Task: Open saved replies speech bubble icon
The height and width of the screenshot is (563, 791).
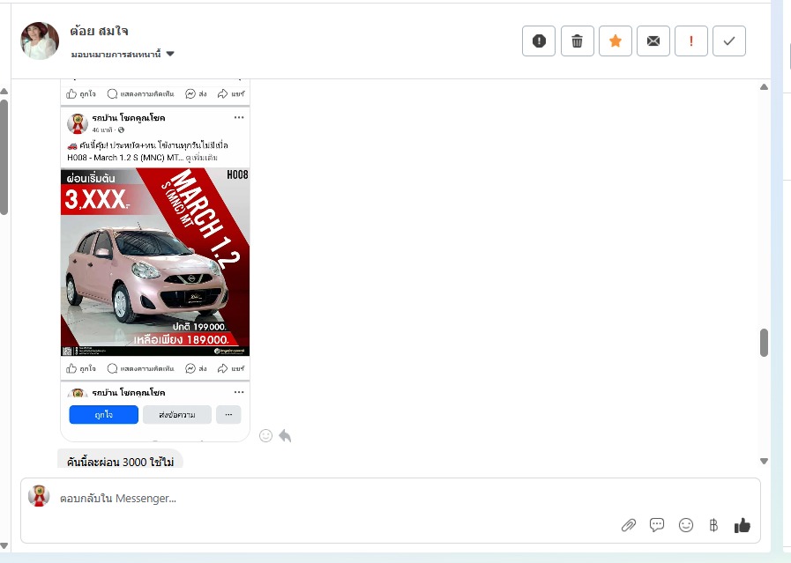Action: click(657, 525)
